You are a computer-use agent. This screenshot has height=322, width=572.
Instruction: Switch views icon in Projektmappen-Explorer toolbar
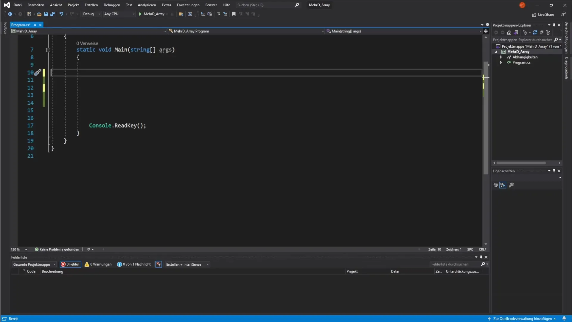516,32
